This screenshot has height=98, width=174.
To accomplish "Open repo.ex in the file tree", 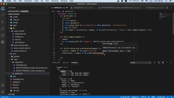I will tap(28, 39).
